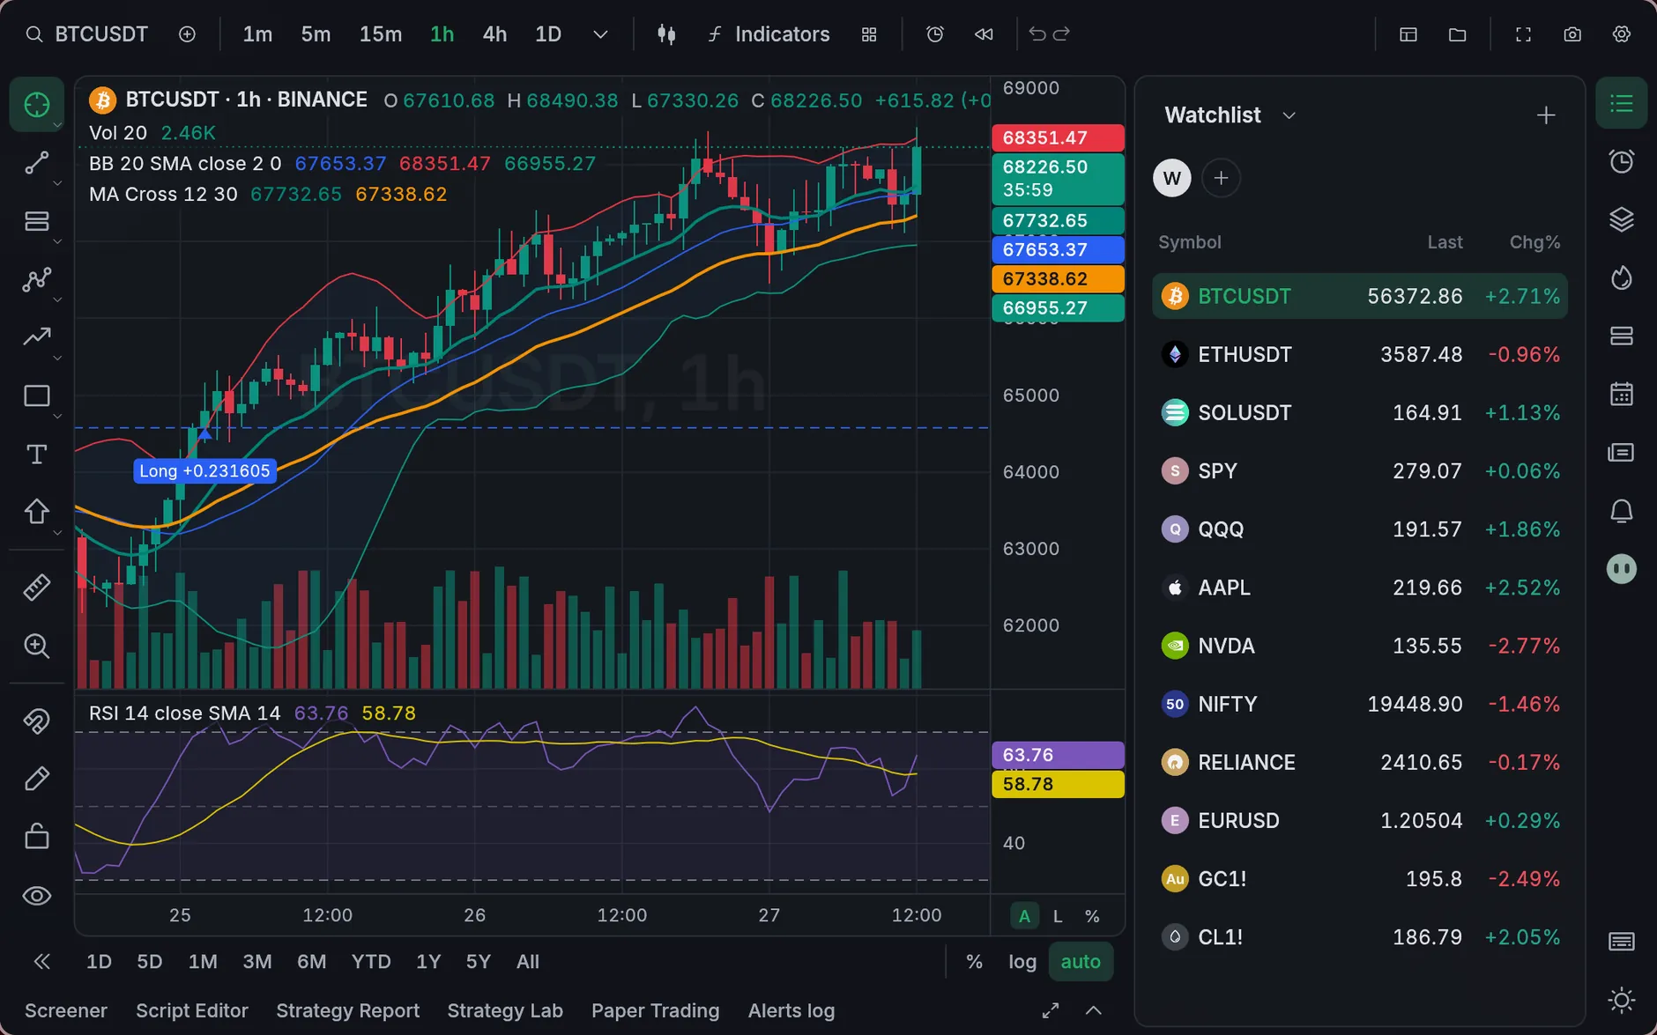Viewport: 1657px width, 1035px height.
Task: Select the 3M date range
Action: pyautogui.click(x=257, y=962)
